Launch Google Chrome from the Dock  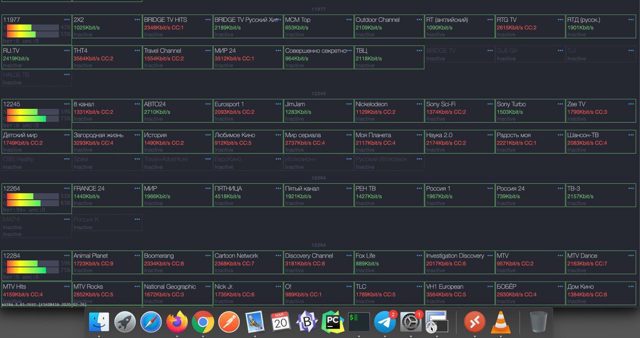202,322
